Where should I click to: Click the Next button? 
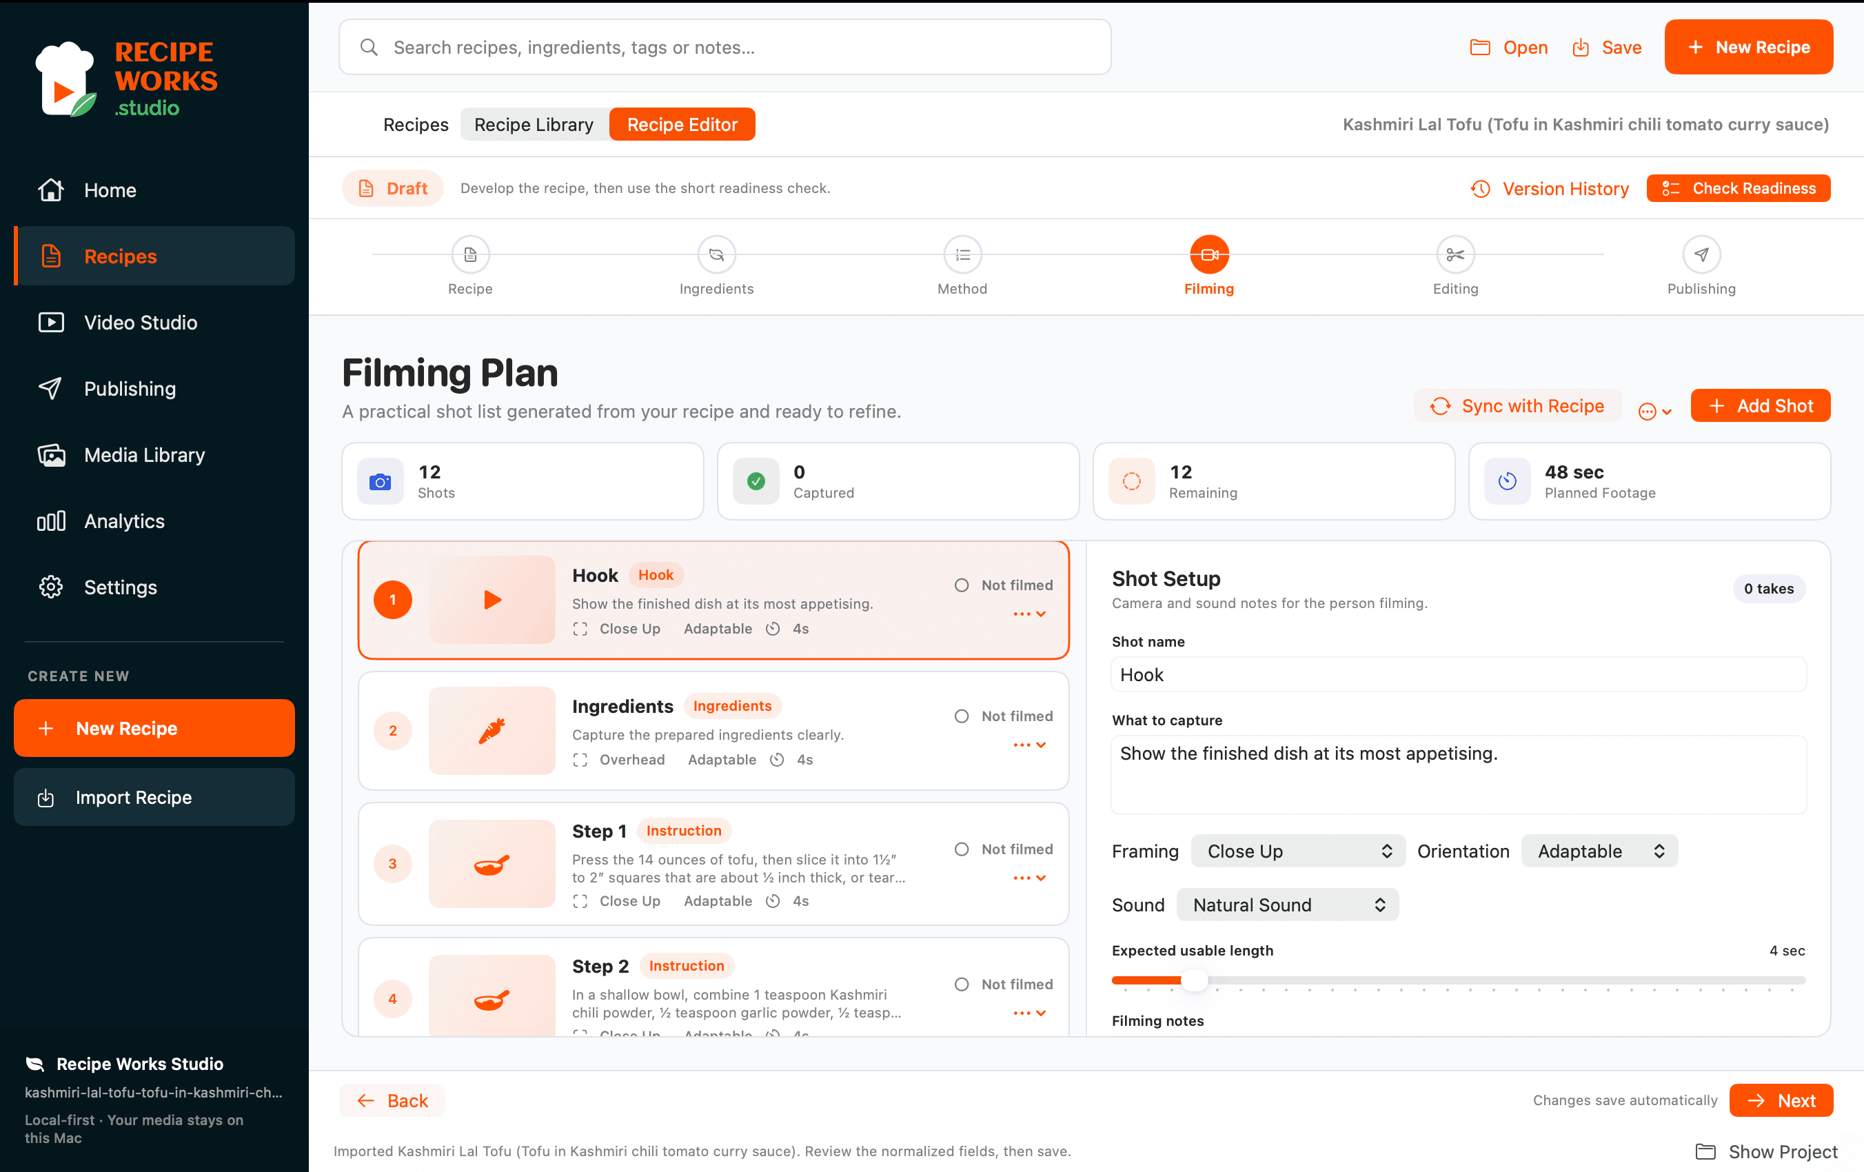coord(1781,1100)
